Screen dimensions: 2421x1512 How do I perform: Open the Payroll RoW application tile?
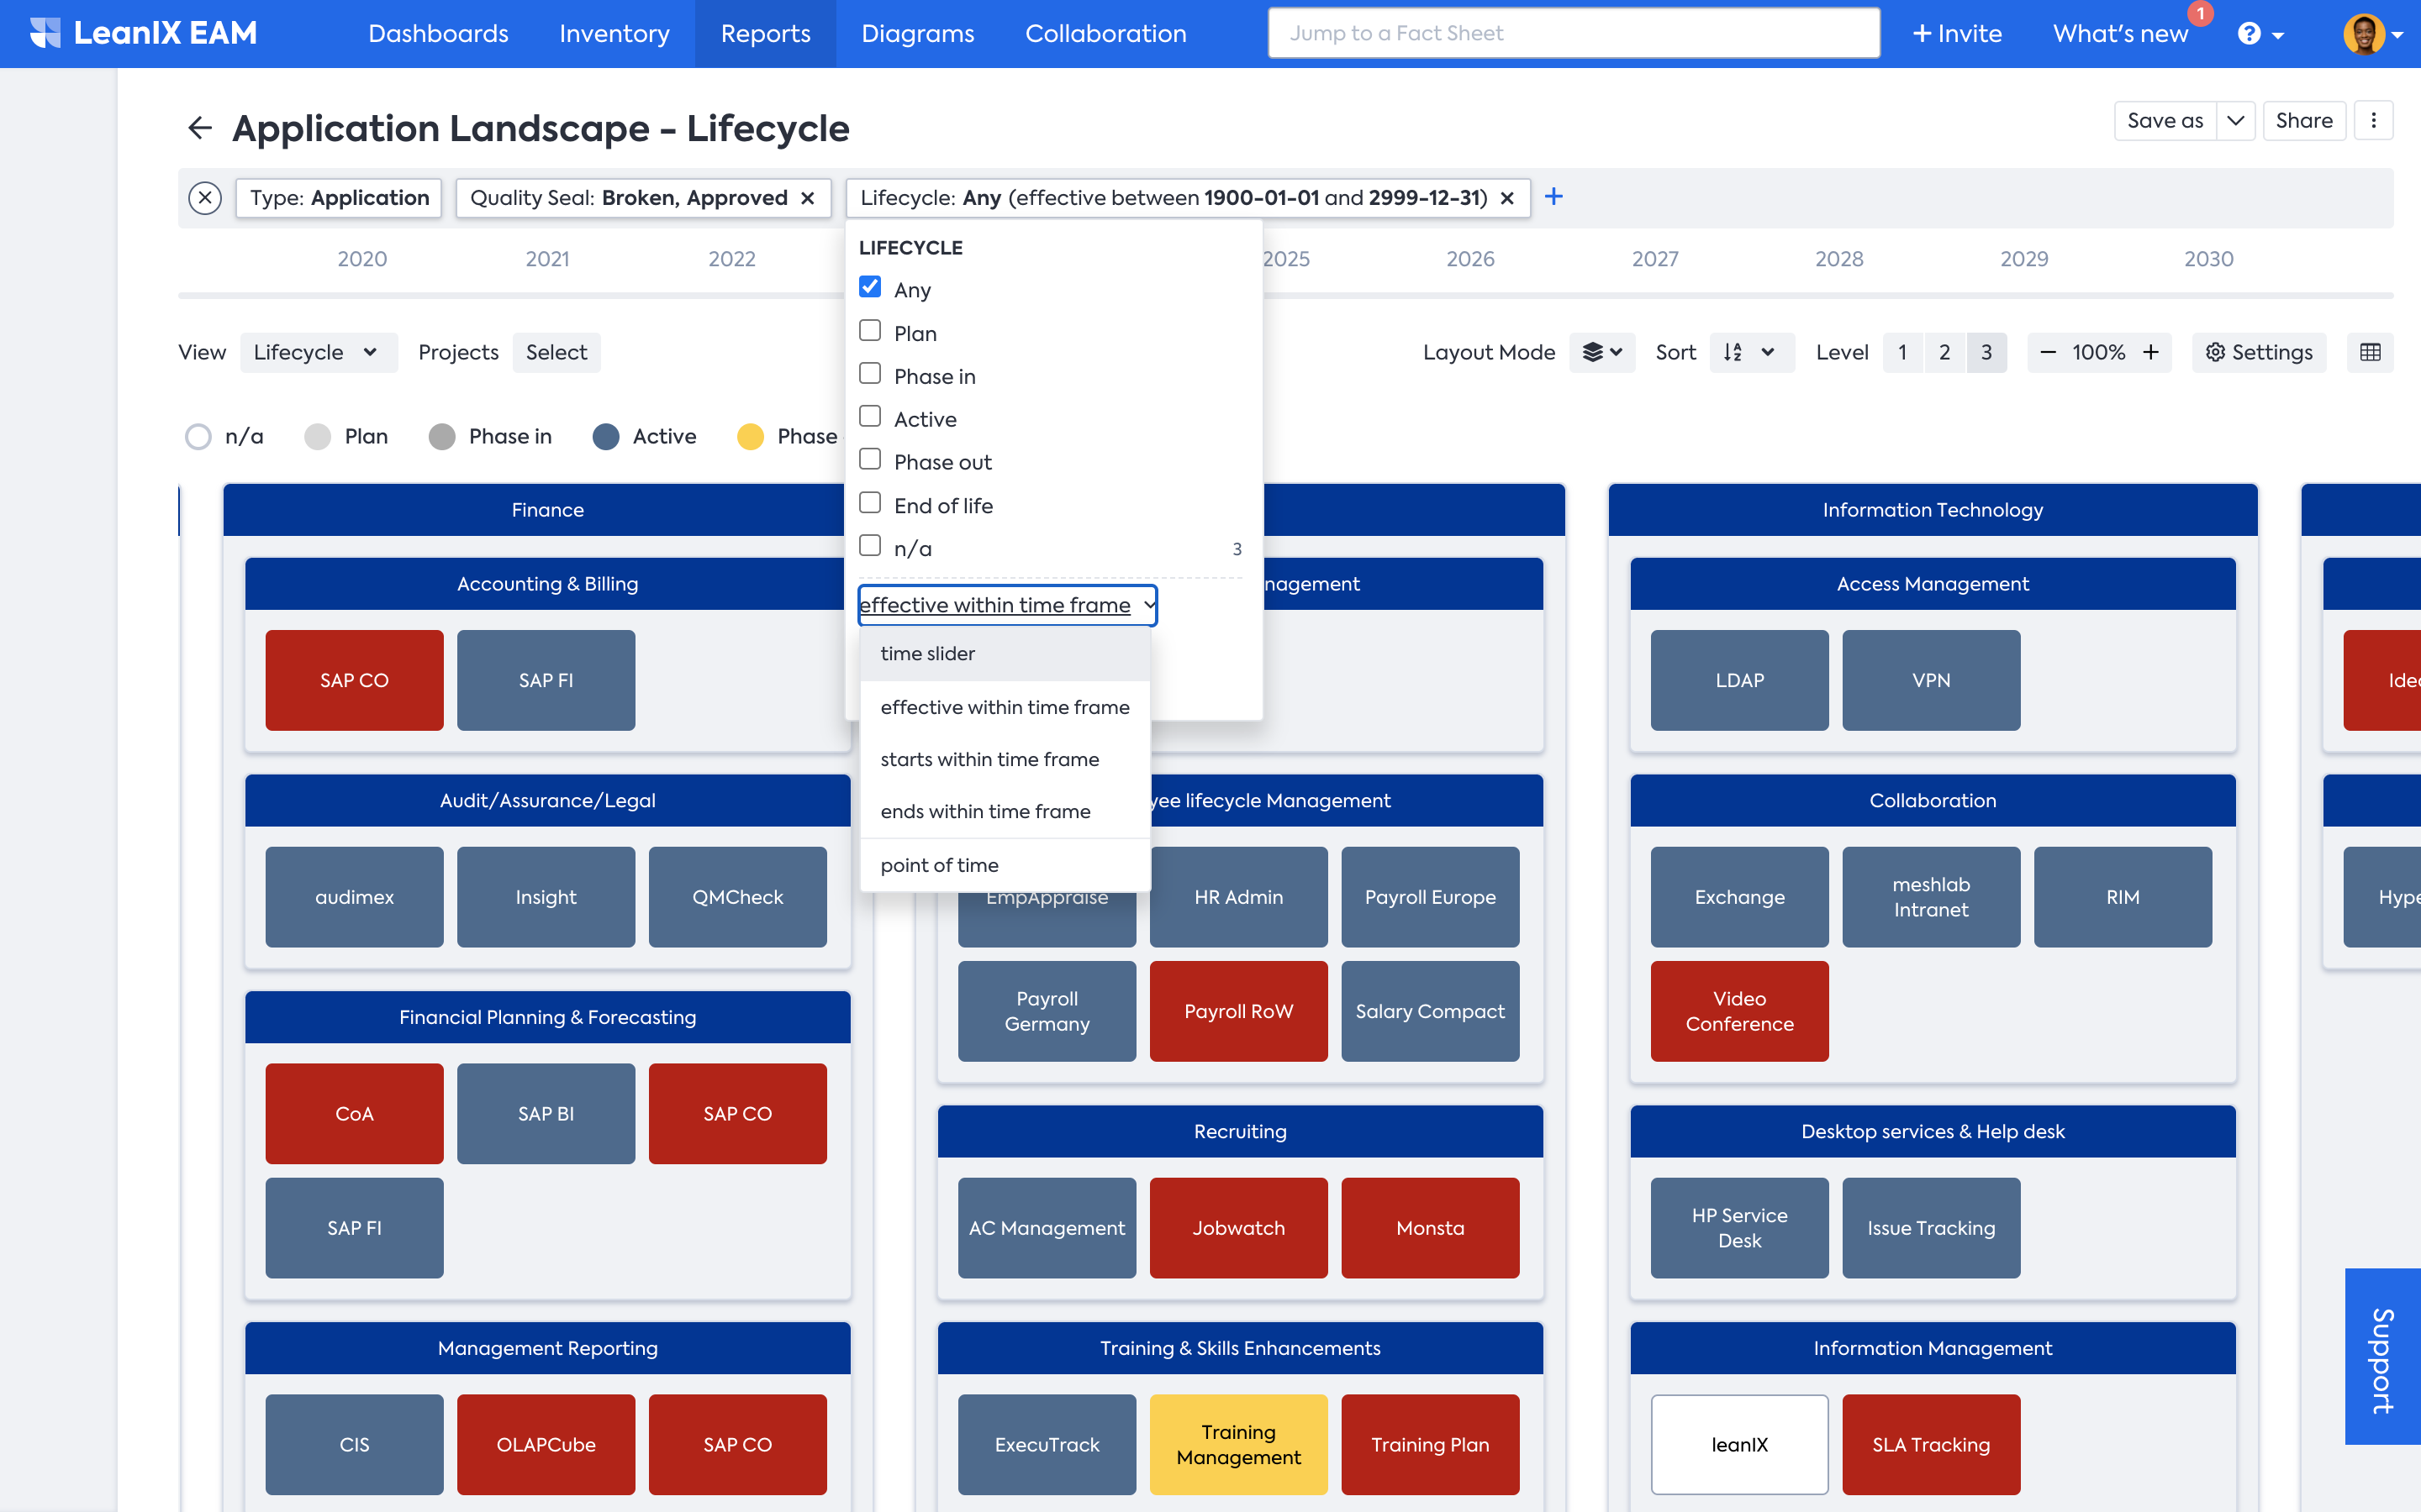point(1238,1011)
